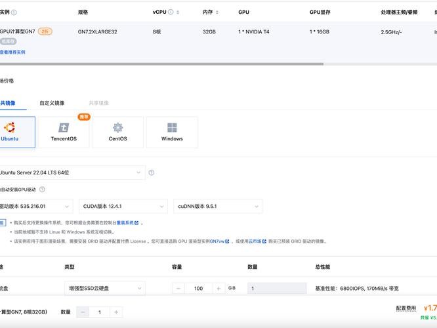The image size is (437, 328).
Task: Open the cuDNN版本 9.5.1 dropdown
Action: (218, 206)
